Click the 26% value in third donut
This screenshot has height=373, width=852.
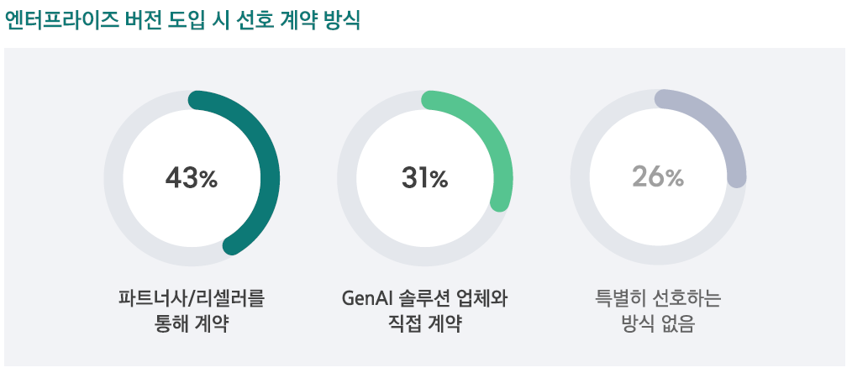pyautogui.click(x=657, y=177)
